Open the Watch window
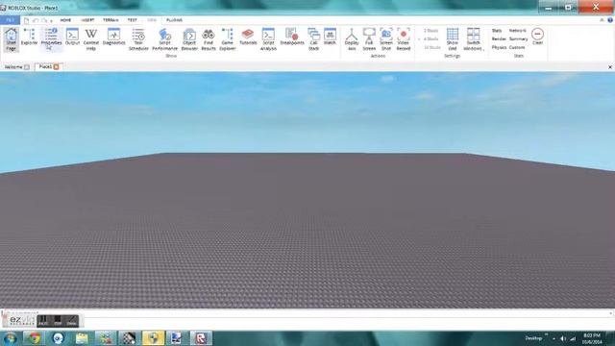615x346 pixels. (x=330, y=37)
